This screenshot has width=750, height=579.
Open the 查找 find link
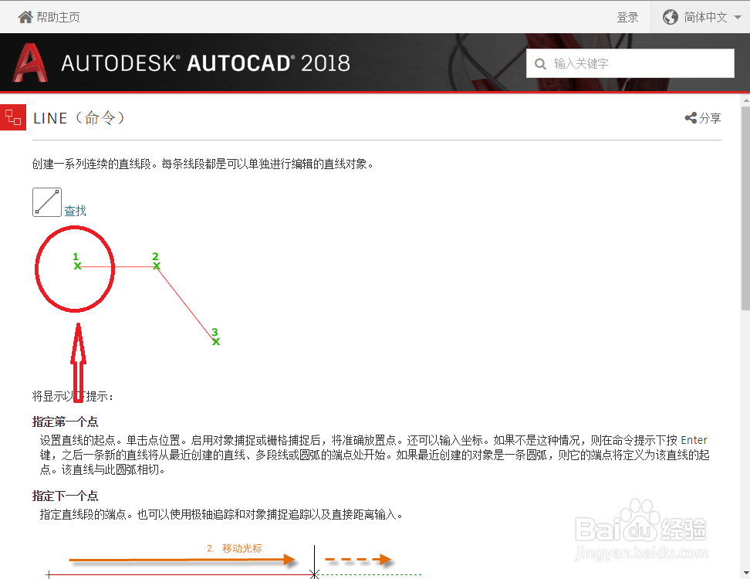[x=75, y=211]
